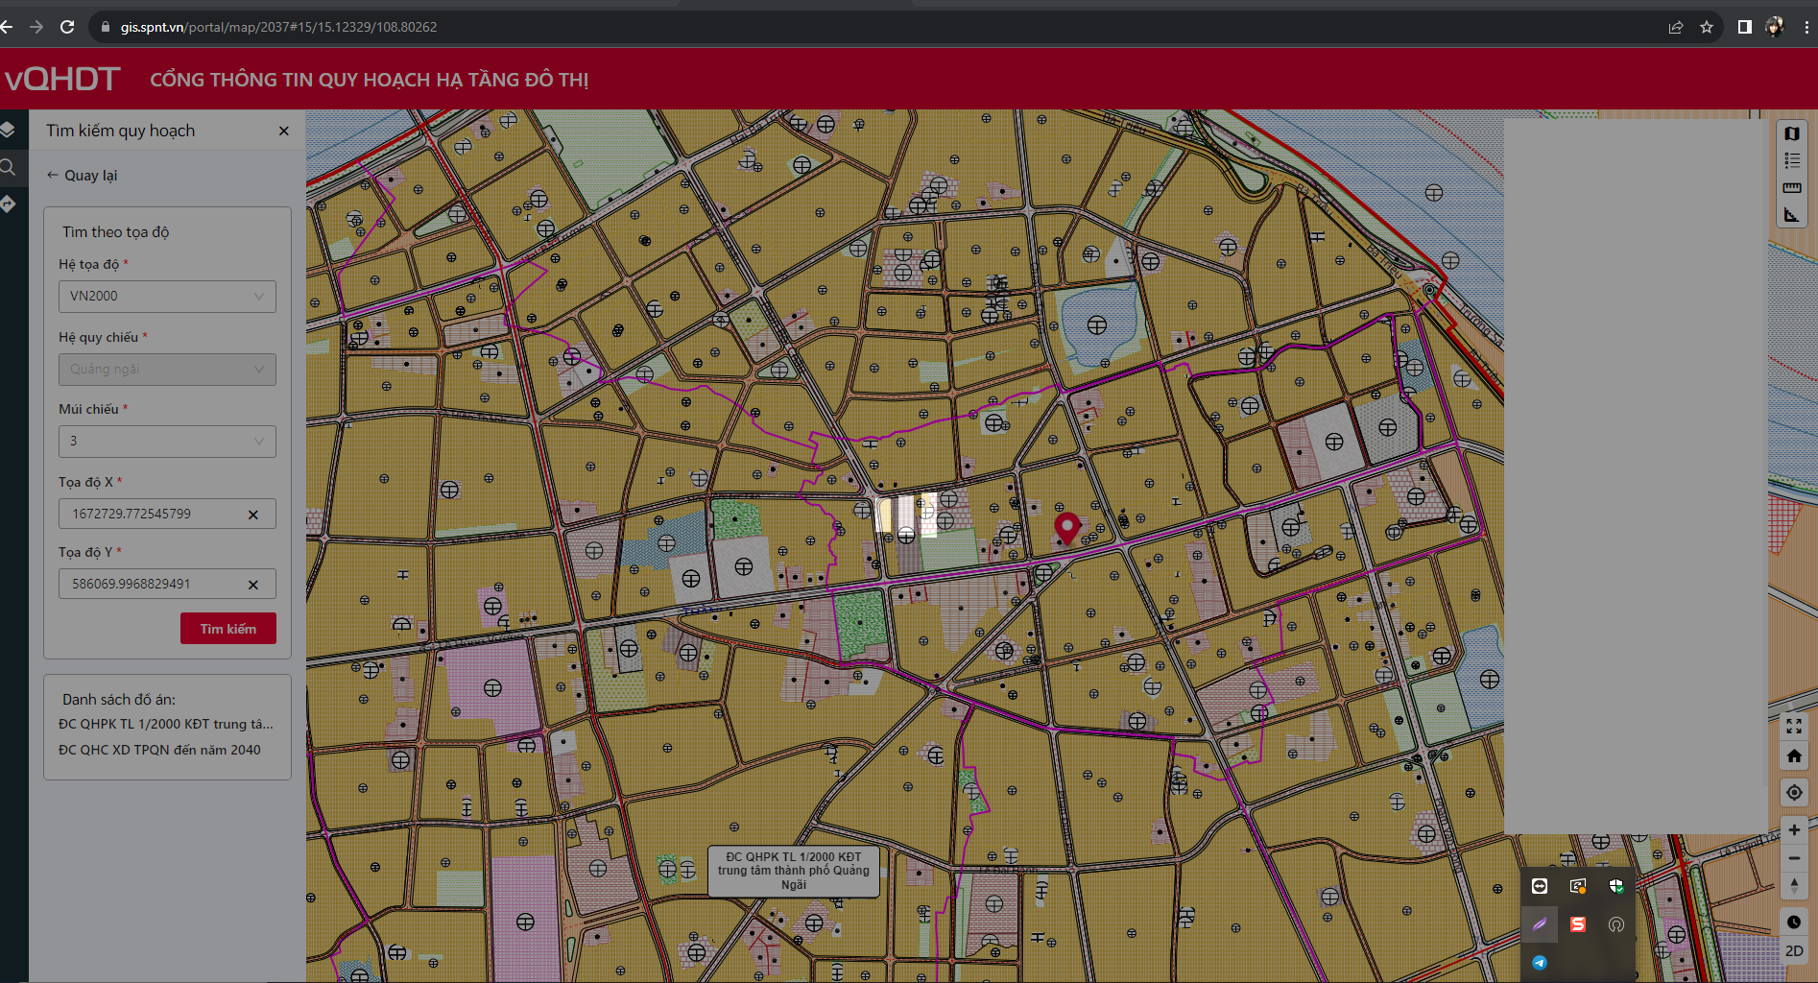Toggle fullscreen map view
This screenshot has width=1818, height=983.
(1794, 726)
